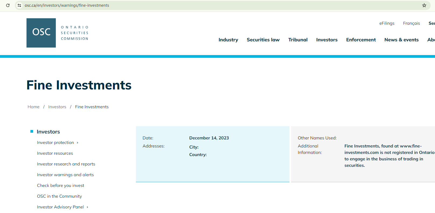Screen dimensions: 435x213
Task: Expand the Investor protection chevron
Action: pos(77,143)
